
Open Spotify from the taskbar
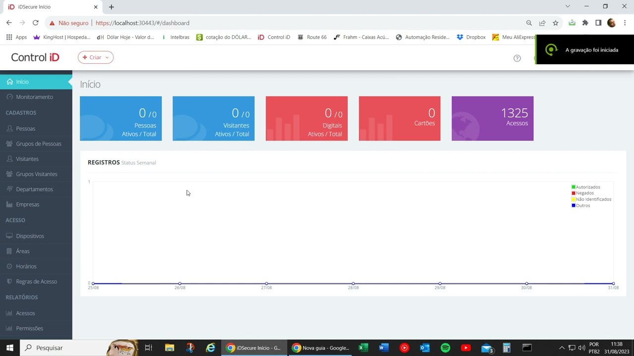tap(445, 348)
